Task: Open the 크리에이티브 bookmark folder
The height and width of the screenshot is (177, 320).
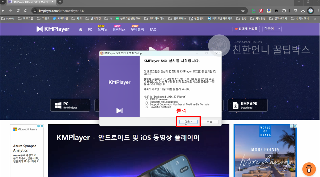Action: (155, 19)
